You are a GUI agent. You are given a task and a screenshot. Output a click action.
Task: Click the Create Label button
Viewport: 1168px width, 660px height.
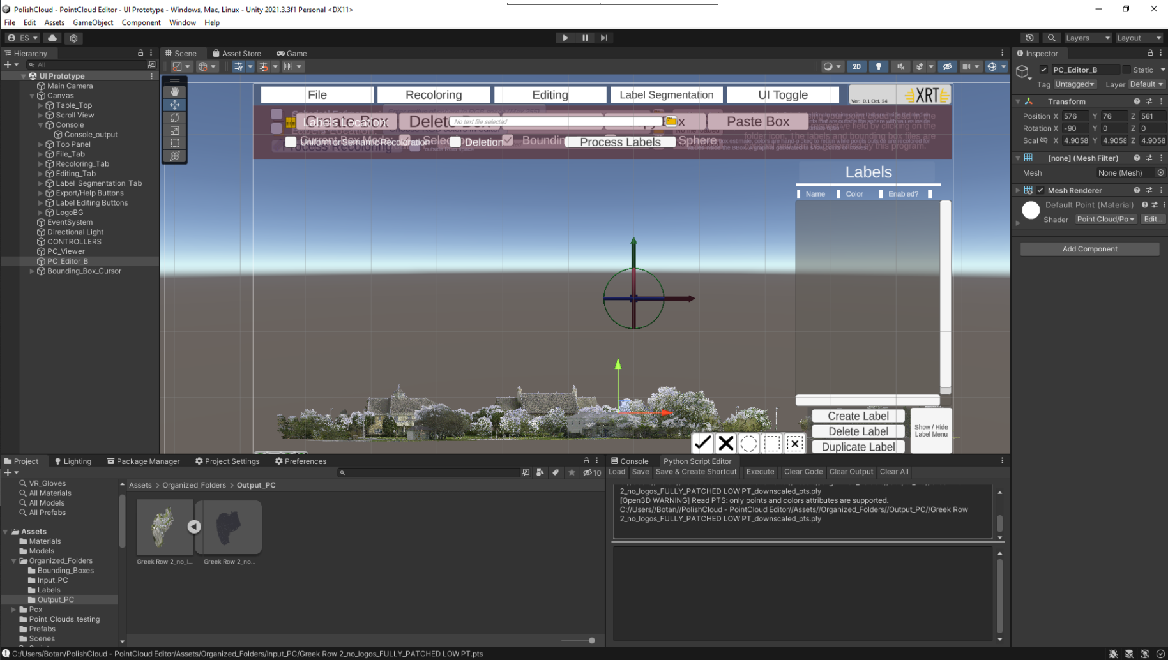click(858, 416)
